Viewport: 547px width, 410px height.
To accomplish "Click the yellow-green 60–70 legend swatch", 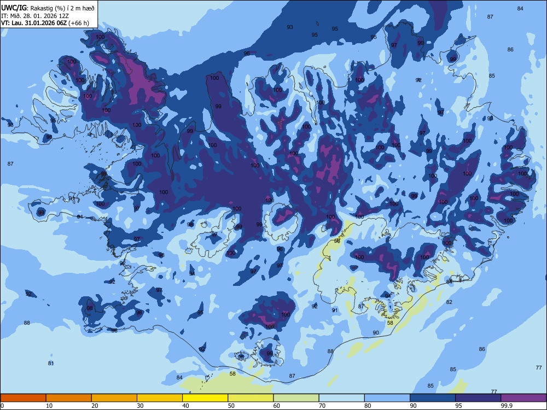I will 296,398.
